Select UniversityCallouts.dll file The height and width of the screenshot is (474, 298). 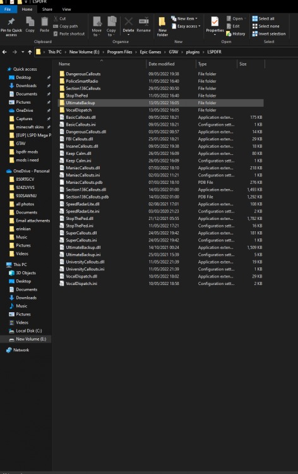click(x=85, y=262)
